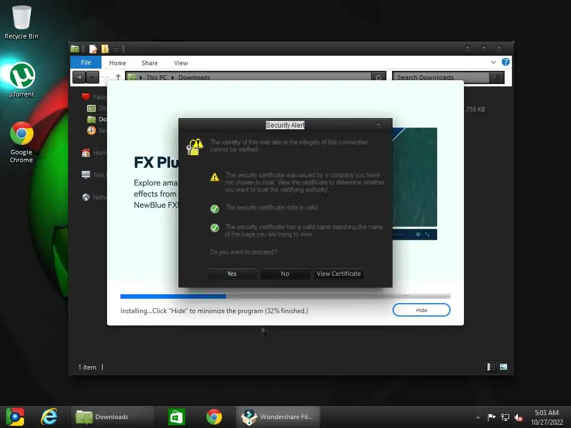Click the search magnifier icon

click(x=497, y=77)
